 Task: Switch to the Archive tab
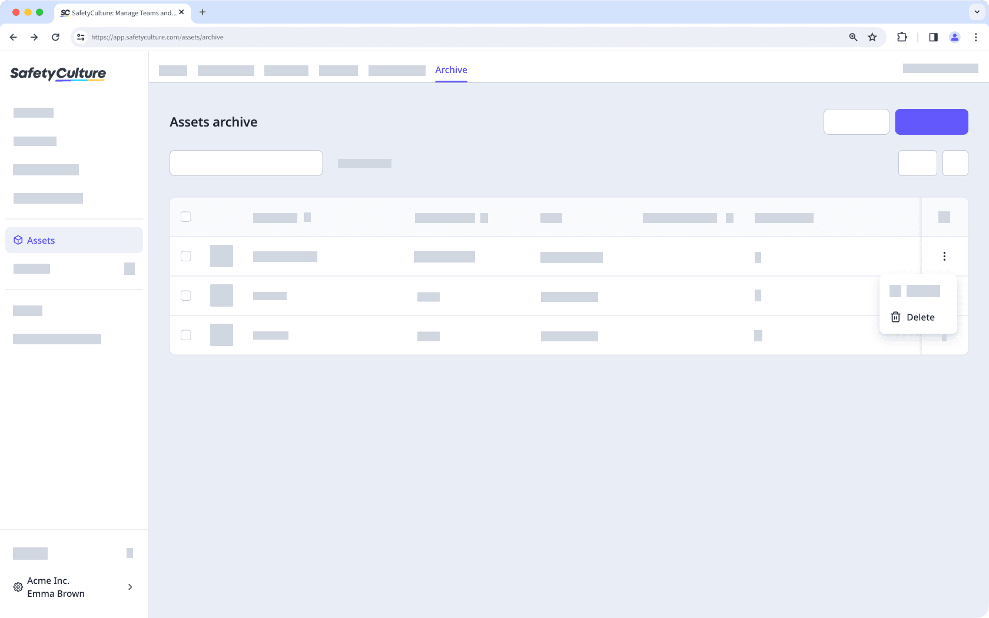[x=451, y=69]
